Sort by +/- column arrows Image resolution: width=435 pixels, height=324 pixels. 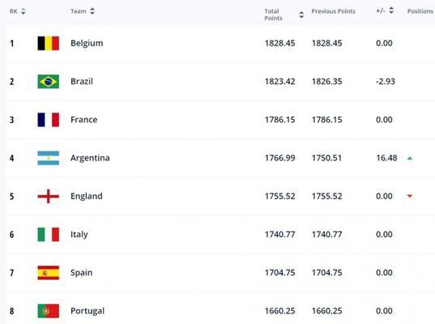391,11
